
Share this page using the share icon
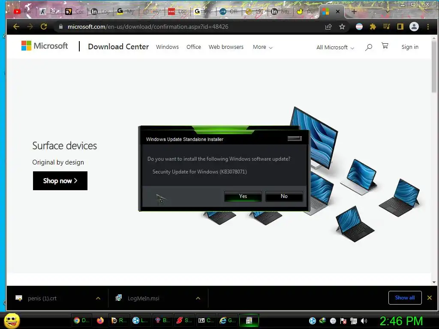point(328,27)
